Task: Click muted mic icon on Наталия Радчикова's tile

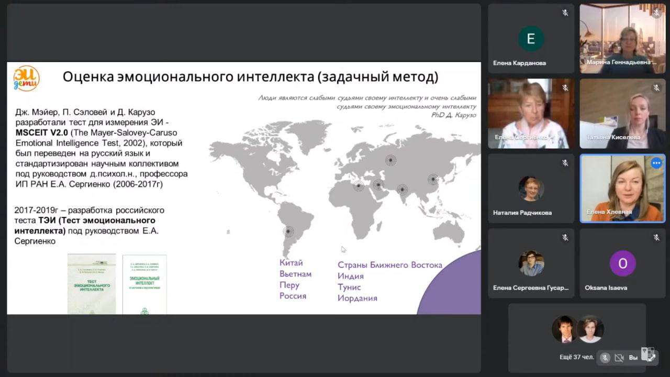Action: pyautogui.click(x=565, y=163)
